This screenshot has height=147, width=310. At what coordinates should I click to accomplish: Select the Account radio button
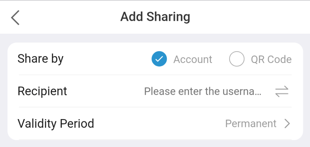tap(159, 59)
